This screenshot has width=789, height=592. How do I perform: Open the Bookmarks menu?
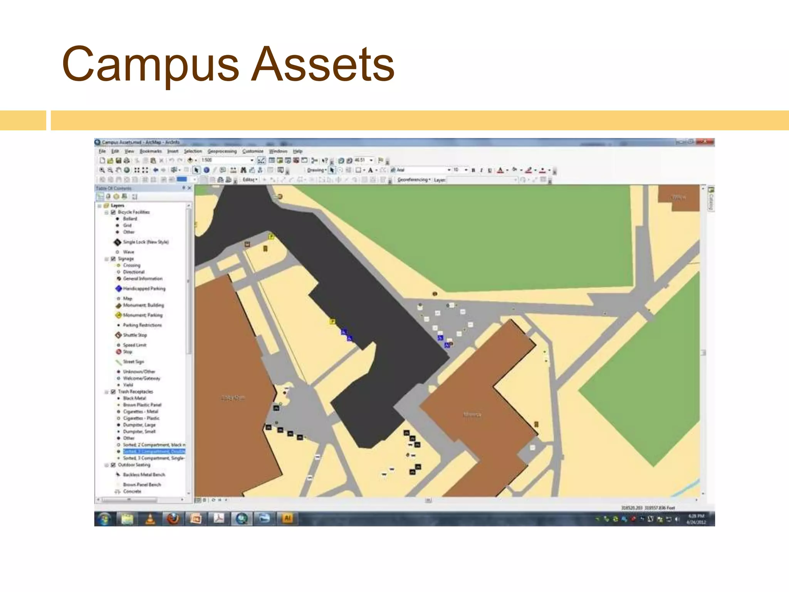151,151
